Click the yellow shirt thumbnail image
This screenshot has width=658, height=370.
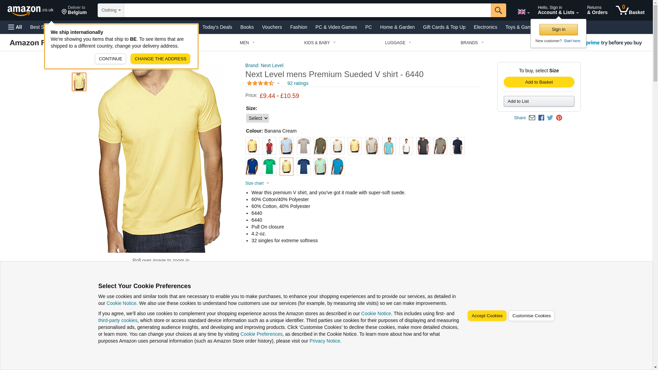[79, 82]
